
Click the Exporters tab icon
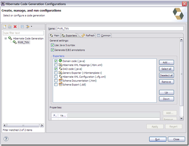(63, 36)
